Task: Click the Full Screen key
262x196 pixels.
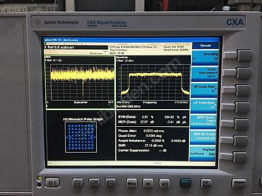Action: [206, 183]
